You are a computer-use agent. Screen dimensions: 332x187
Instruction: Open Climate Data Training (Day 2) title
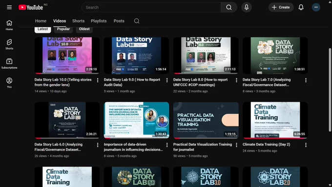point(267,145)
